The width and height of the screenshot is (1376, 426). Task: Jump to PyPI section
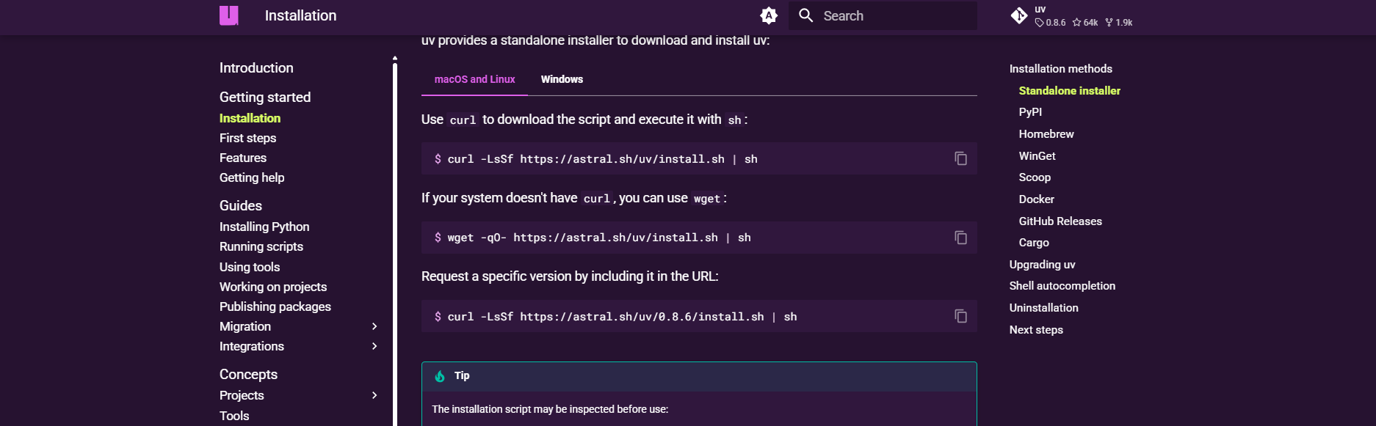click(x=1030, y=111)
